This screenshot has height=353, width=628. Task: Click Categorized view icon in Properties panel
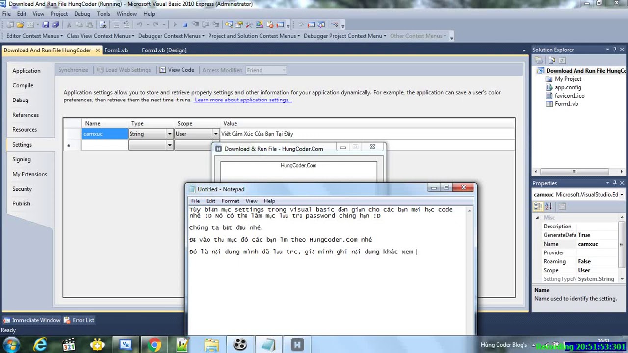[538, 206]
